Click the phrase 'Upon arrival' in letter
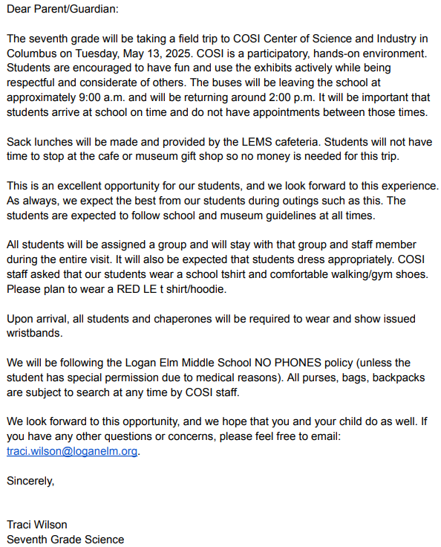 (x=36, y=319)
